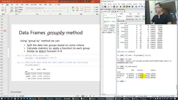
Task: Toggle Notes pane in PowerPoint status bar
Action: pos(77,96)
